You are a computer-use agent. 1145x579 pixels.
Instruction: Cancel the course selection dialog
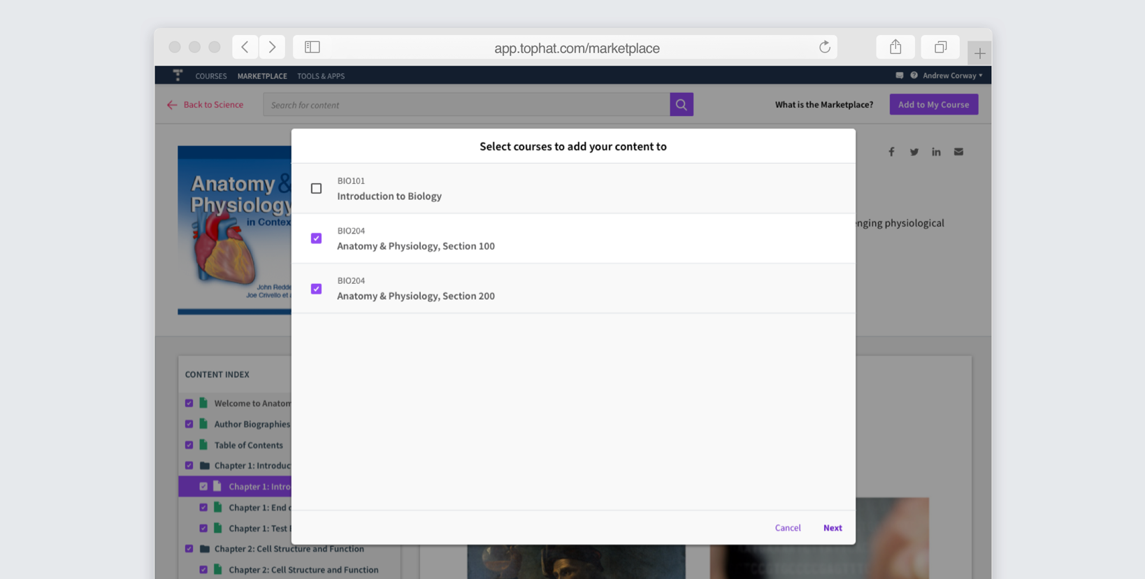point(788,528)
